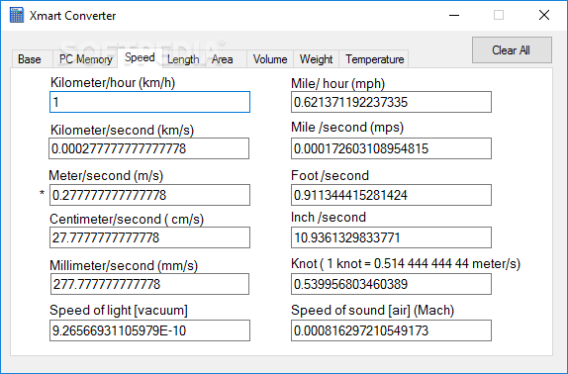Click the Kilometer/second (km/s) field
Viewport: 568px width, 374px height.
[148, 148]
